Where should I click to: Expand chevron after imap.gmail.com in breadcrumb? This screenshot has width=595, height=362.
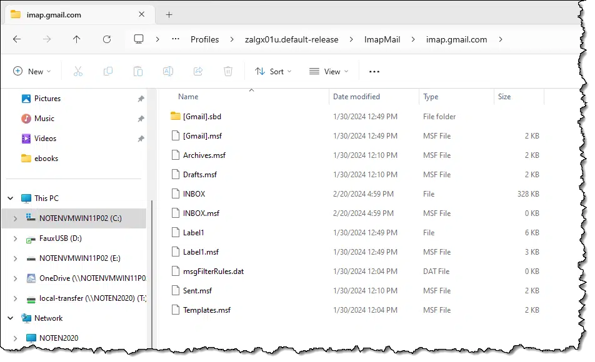501,39
